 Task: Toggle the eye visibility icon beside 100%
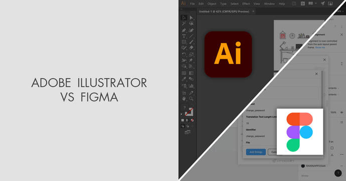(342, 112)
